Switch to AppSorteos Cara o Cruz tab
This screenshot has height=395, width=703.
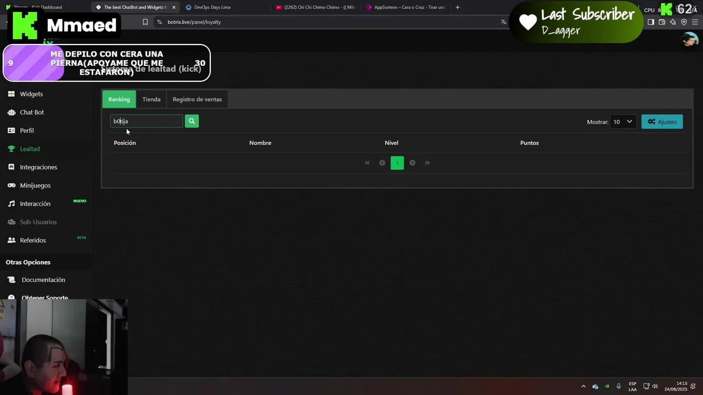coord(405,7)
